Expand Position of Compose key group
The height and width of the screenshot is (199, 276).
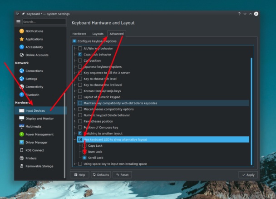click(x=74, y=127)
